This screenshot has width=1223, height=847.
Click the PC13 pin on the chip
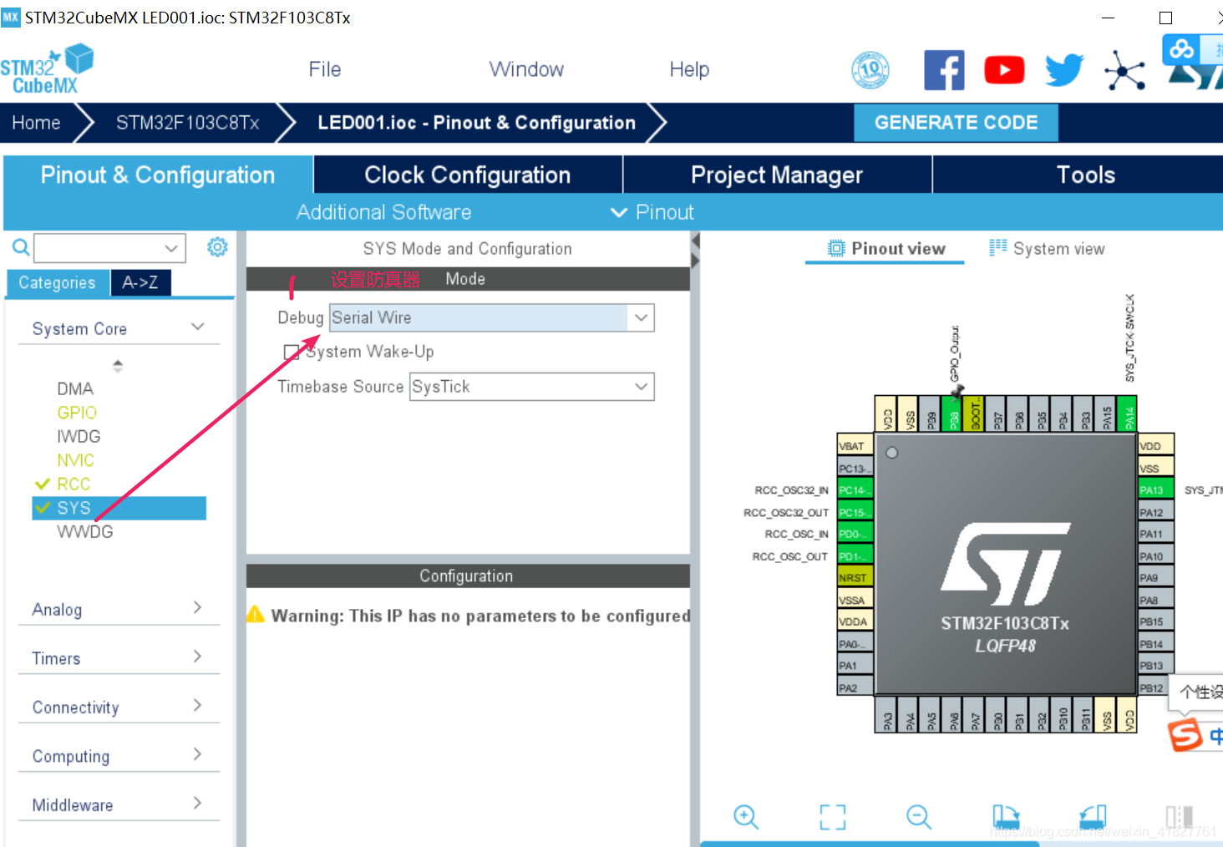(855, 469)
